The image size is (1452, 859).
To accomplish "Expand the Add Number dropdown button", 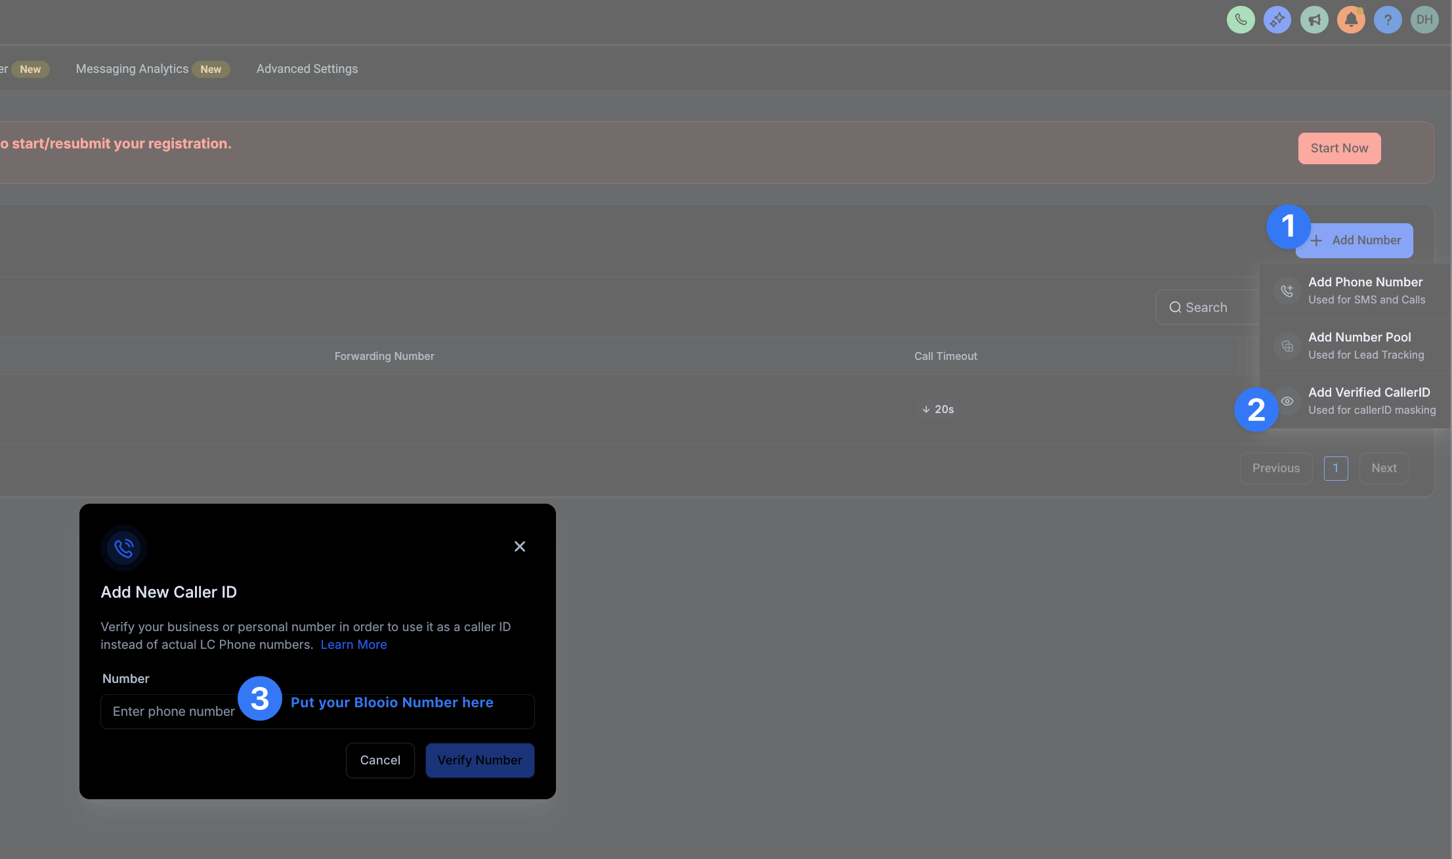I will click(1354, 240).
